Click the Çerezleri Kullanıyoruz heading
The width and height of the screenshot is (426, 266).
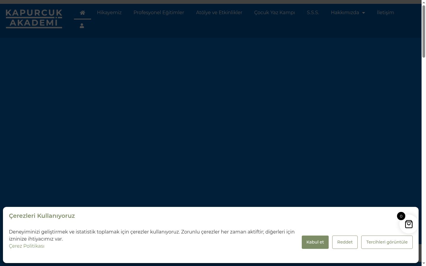coord(42,216)
